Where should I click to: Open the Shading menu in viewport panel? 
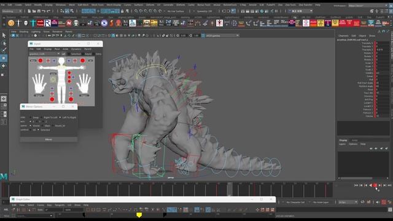(24, 31)
